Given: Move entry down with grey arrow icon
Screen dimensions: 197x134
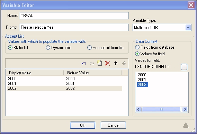Looking at the screenshot, I should coord(124,63).
